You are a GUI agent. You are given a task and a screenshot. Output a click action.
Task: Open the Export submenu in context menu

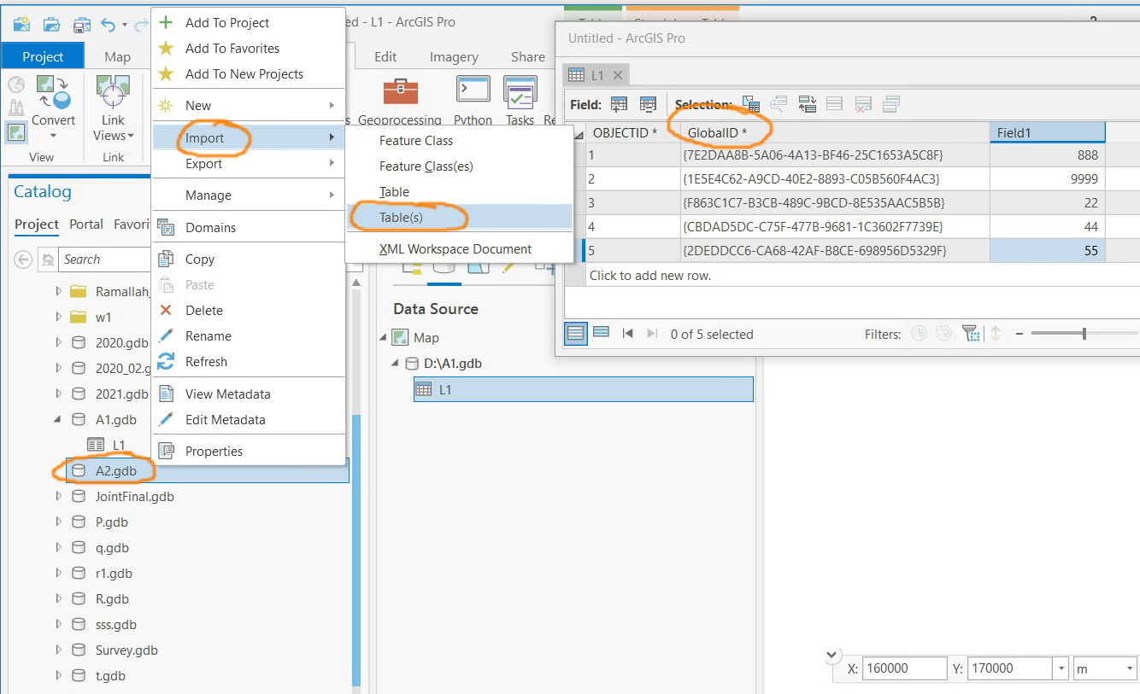point(249,164)
